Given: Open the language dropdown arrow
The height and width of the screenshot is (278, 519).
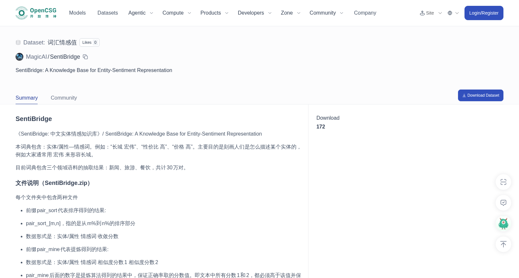Looking at the screenshot, I should [457, 13].
